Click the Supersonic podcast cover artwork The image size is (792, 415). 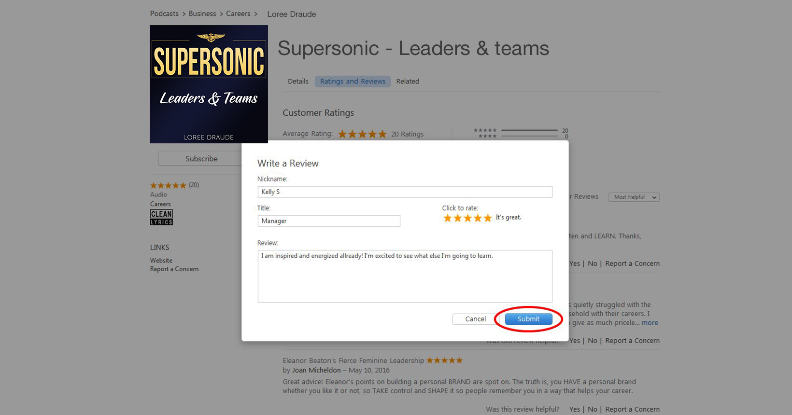209,84
